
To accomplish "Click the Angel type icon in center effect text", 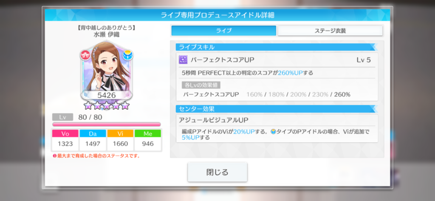I will click(x=273, y=132).
